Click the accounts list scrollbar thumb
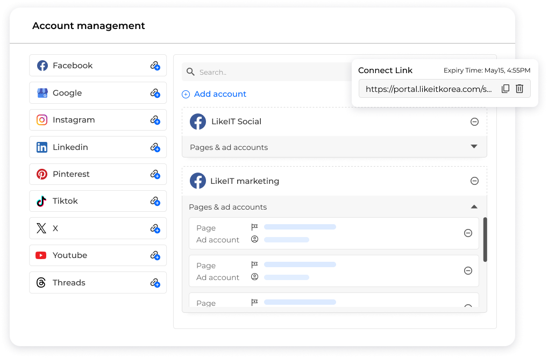The image size is (548, 358). point(485,240)
